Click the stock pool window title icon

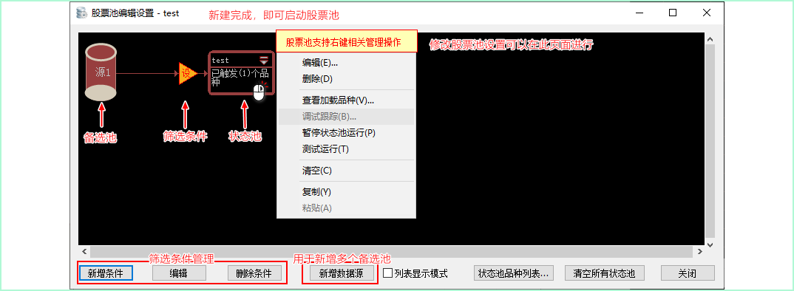pos(81,13)
